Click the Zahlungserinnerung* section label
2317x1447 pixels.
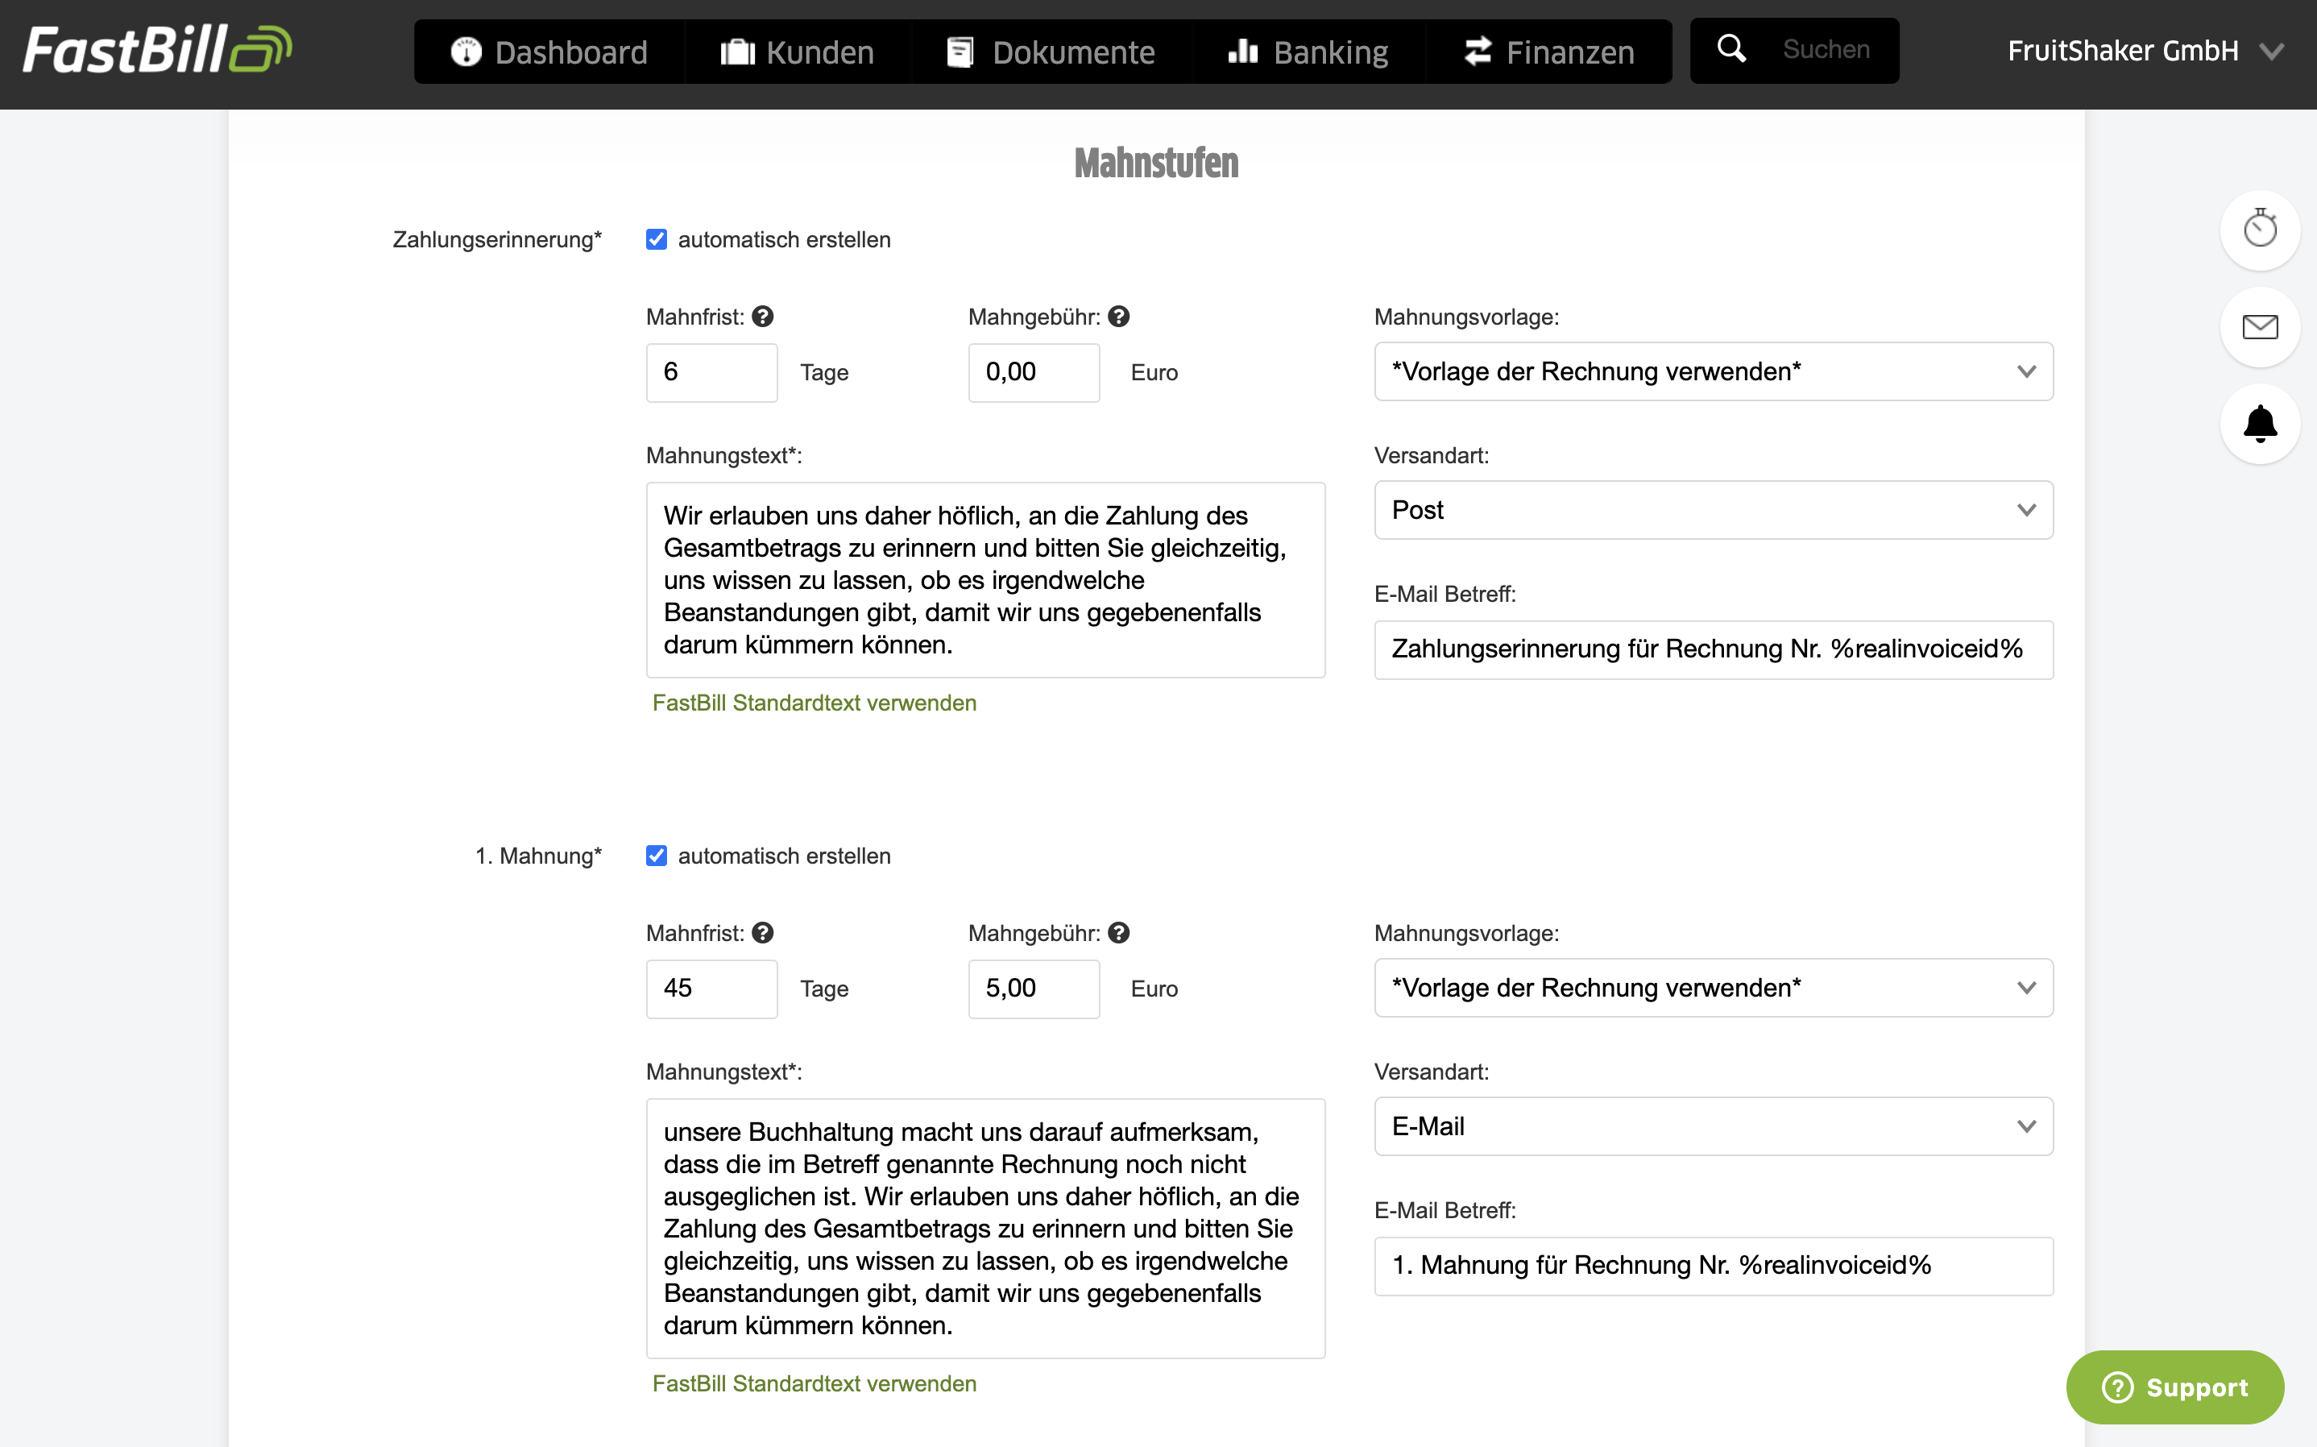[x=496, y=239]
